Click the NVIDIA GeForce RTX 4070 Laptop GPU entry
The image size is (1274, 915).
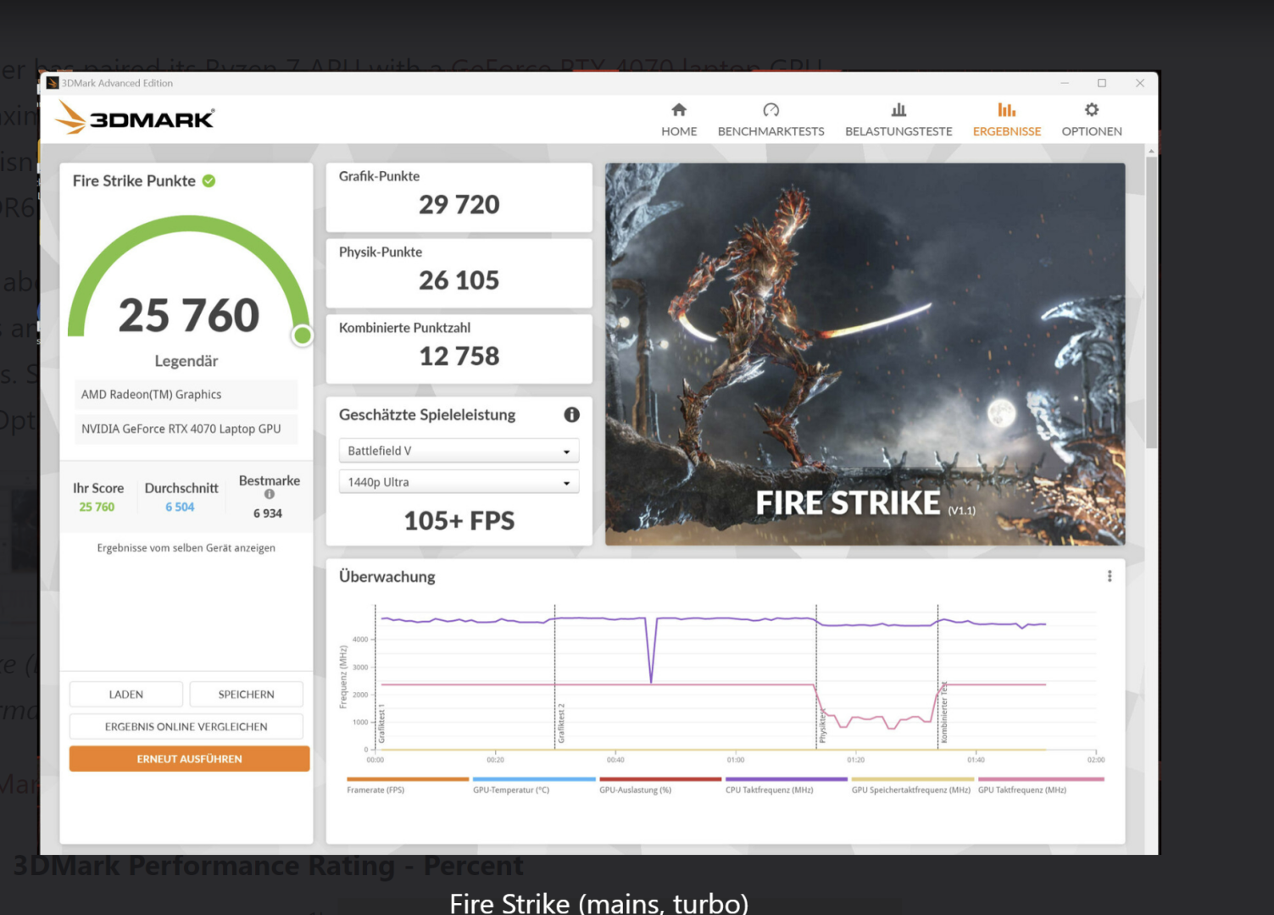point(186,429)
